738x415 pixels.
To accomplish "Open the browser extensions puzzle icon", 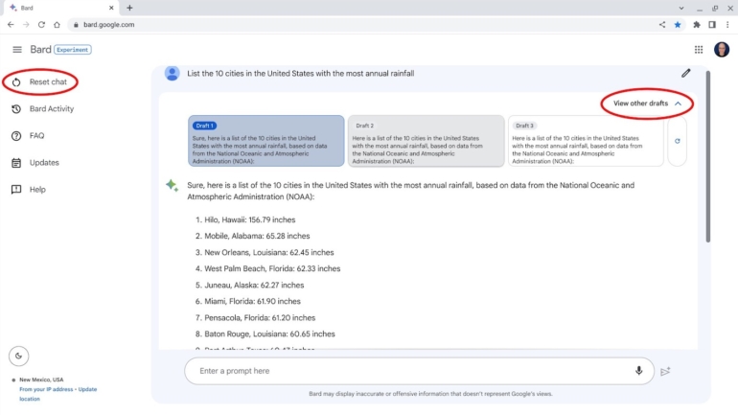I will (x=697, y=25).
